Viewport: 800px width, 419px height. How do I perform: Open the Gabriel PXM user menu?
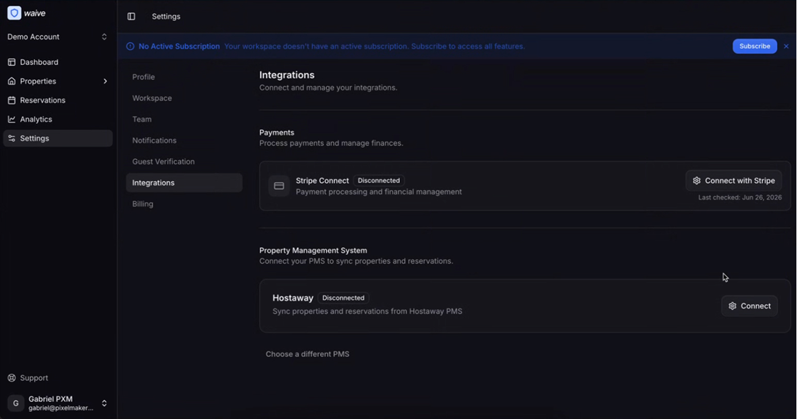(58, 403)
